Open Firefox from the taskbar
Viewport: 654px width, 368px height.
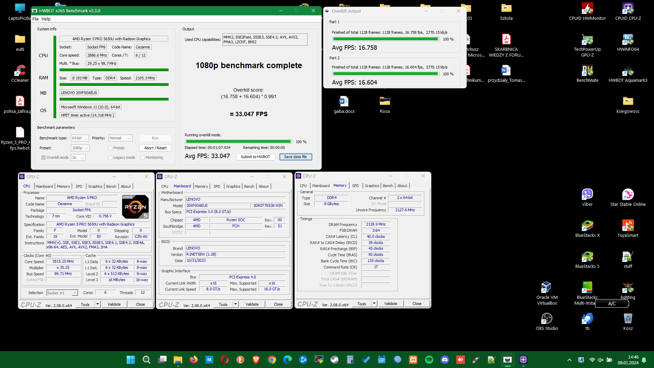click(x=193, y=359)
